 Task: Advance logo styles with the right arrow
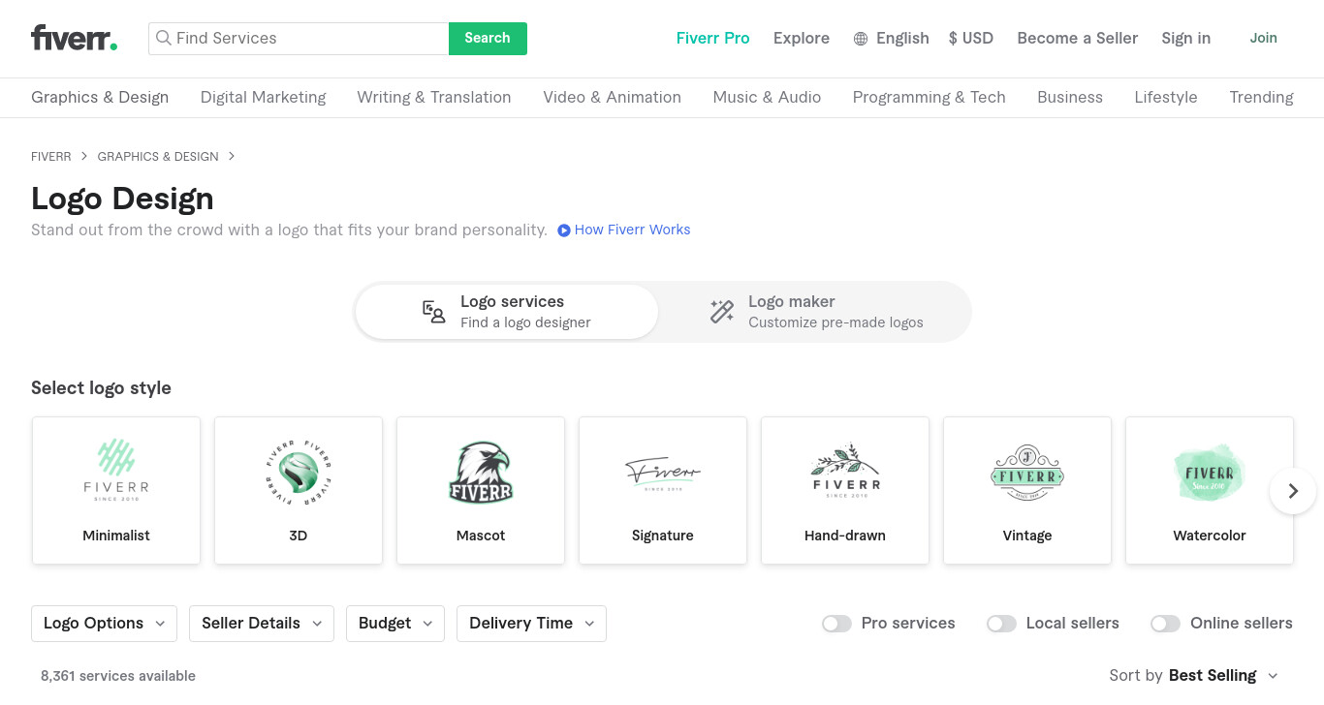pos(1293,491)
